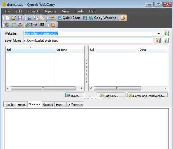Open the Rules dialog

(75, 95)
